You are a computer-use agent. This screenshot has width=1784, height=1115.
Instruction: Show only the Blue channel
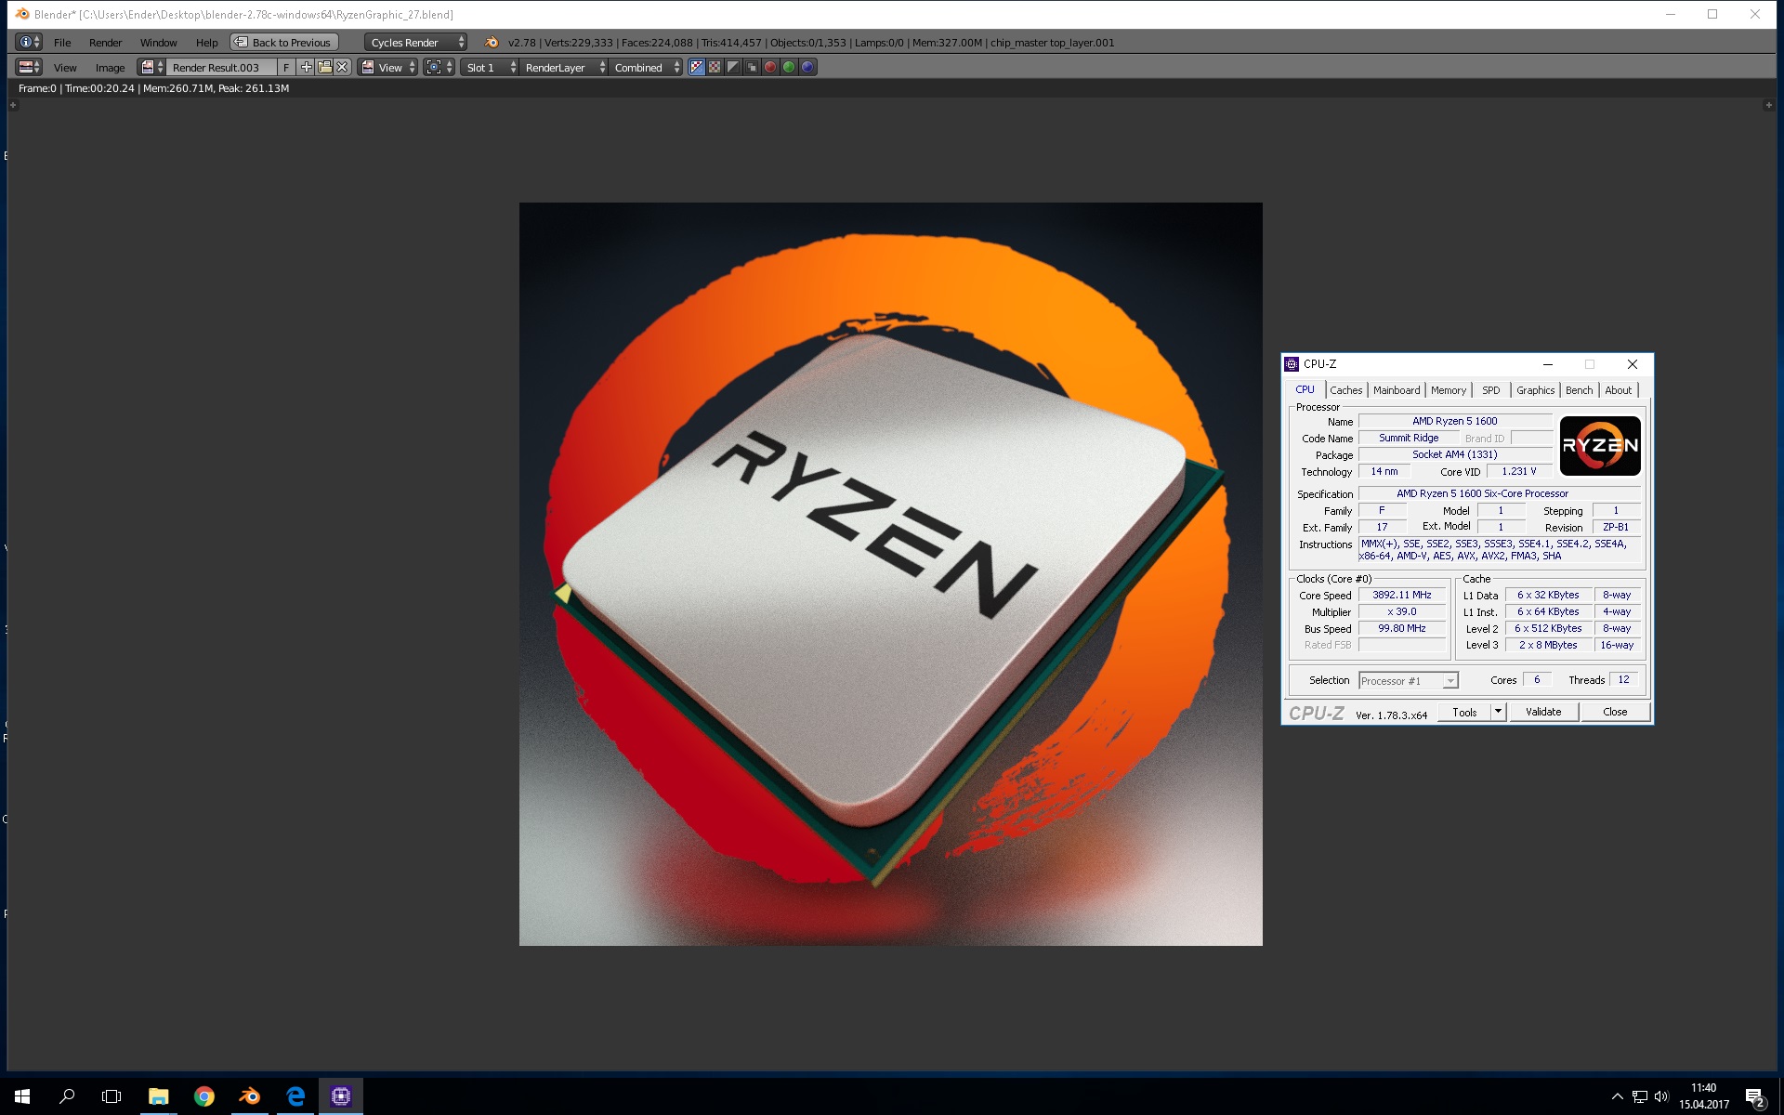click(807, 67)
